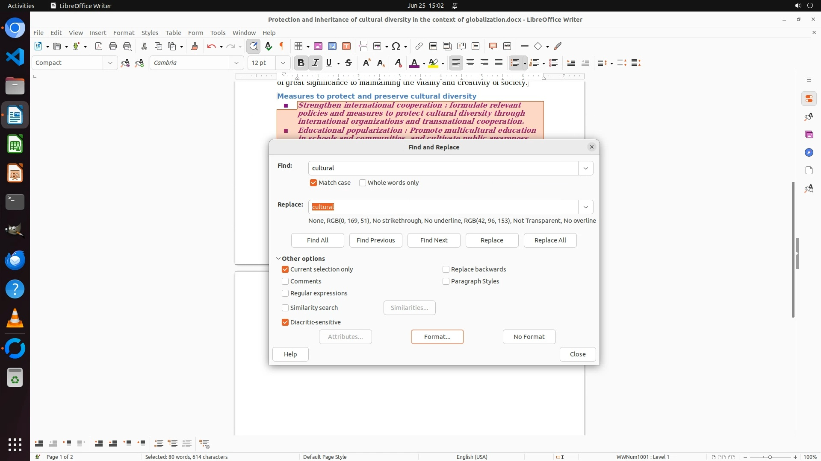Open the Insert Special Character icon

(396, 46)
